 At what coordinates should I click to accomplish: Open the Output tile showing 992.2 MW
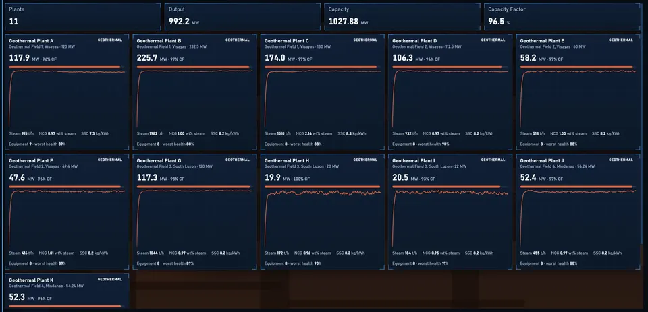click(242, 16)
